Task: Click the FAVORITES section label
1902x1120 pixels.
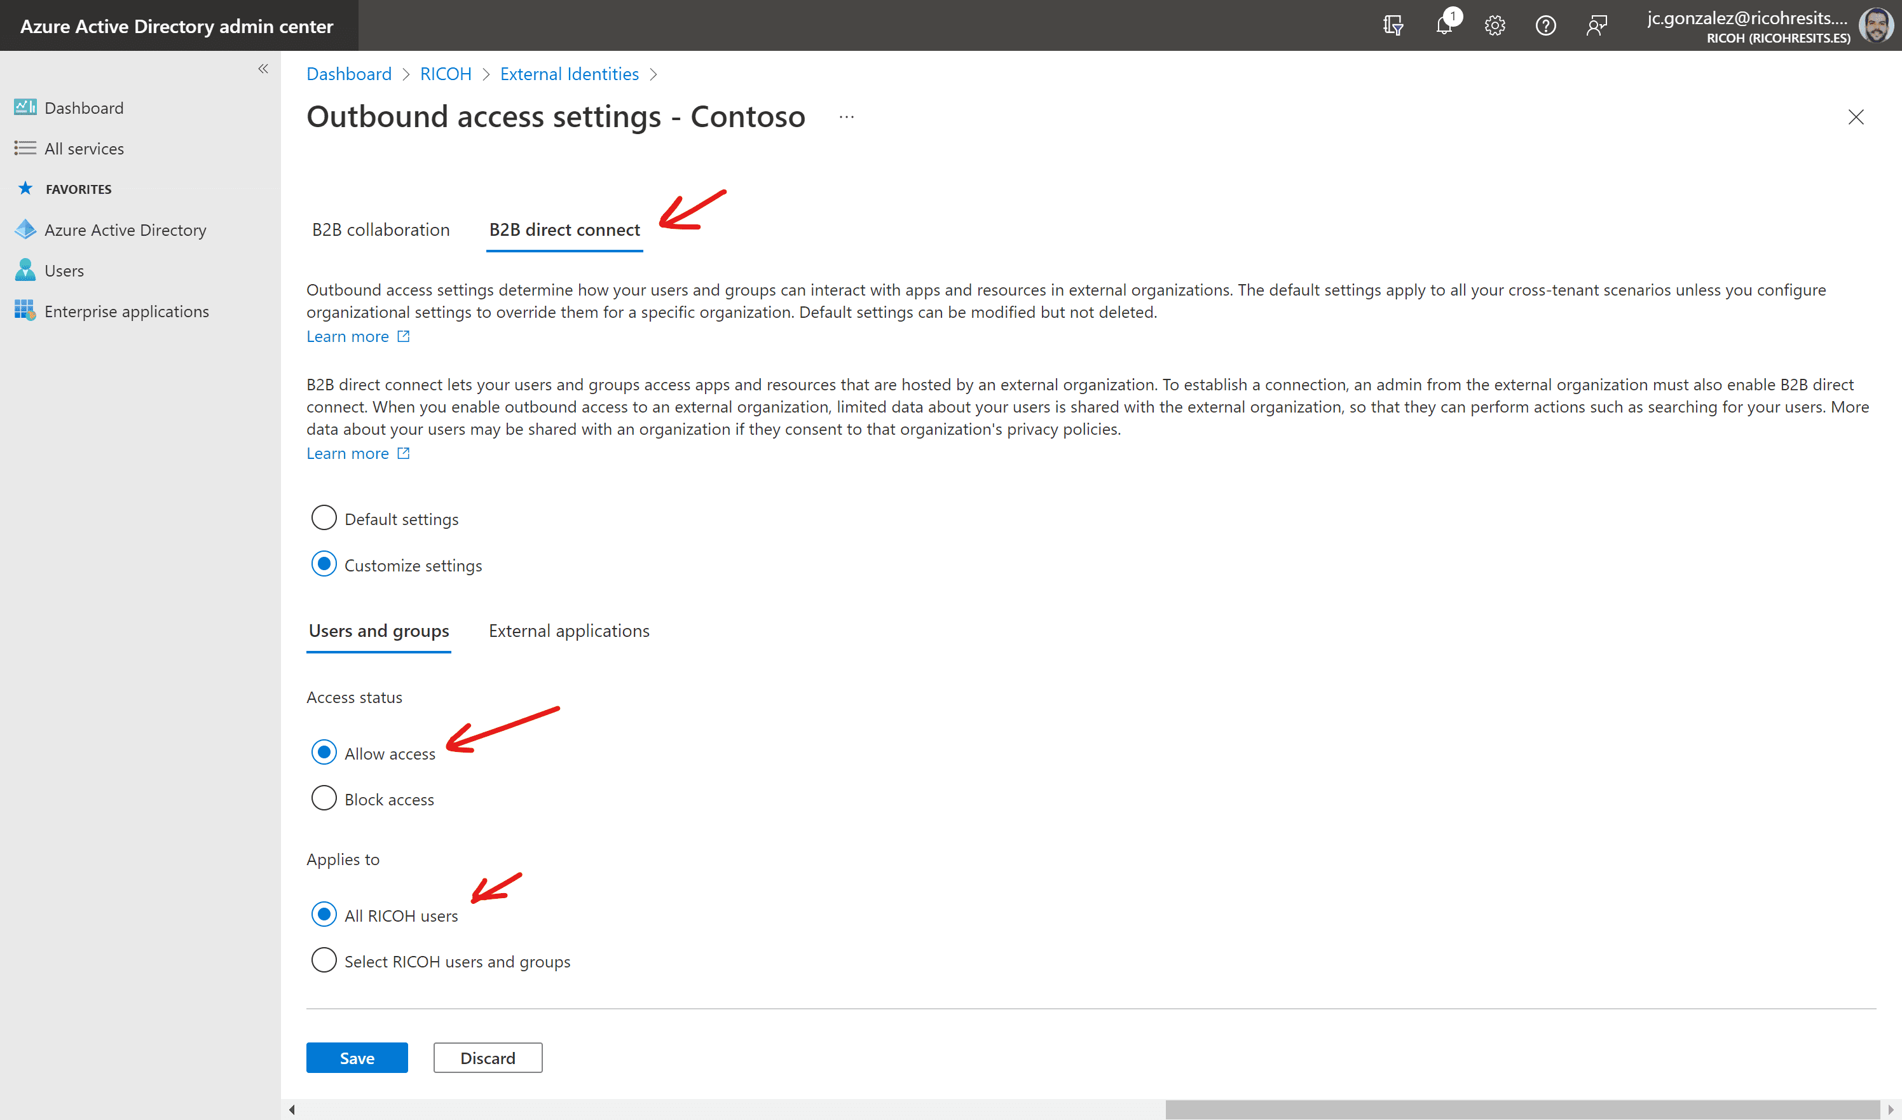Action: [x=78, y=189]
